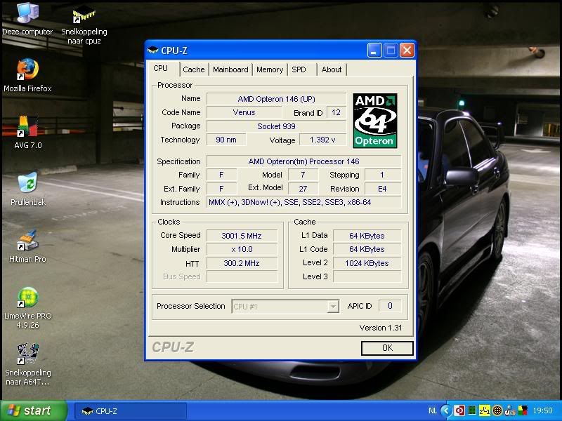
Task: Minimize the CPU-Z window
Action: click(374, 51)
